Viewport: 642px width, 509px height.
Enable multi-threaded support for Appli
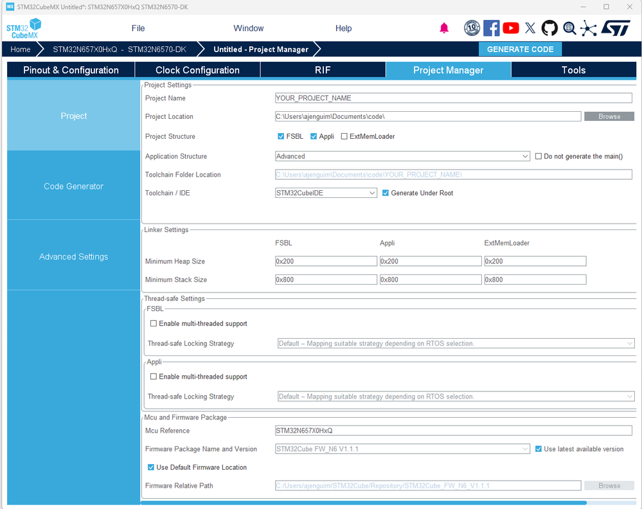coord(154,377)
